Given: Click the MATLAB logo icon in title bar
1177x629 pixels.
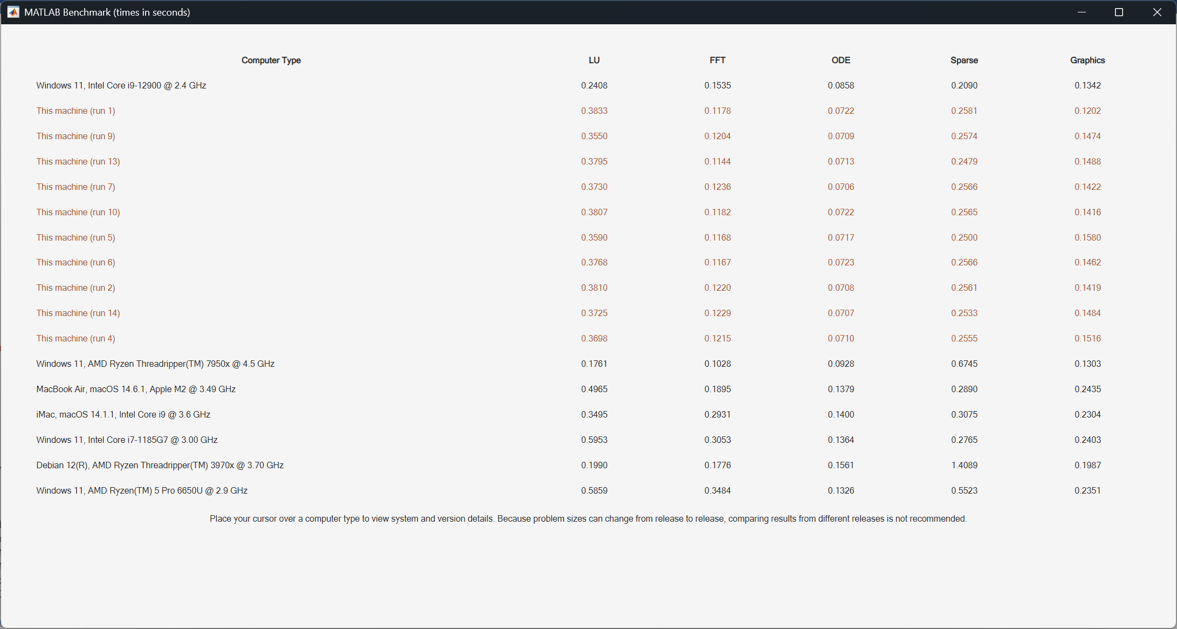Looking at the screenshot, I should coord(13,12).
